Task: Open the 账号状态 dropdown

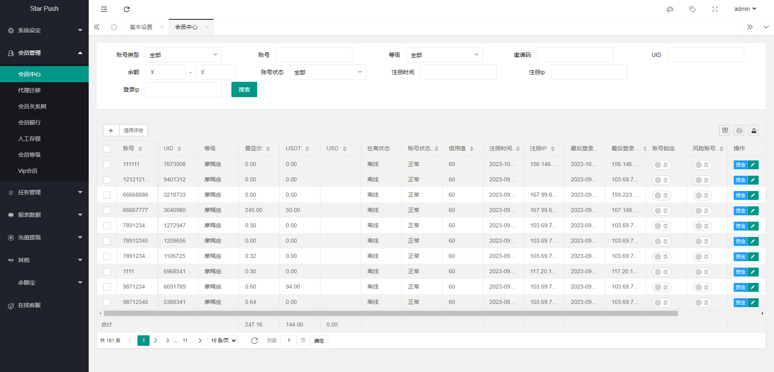Action: (328, 73)
